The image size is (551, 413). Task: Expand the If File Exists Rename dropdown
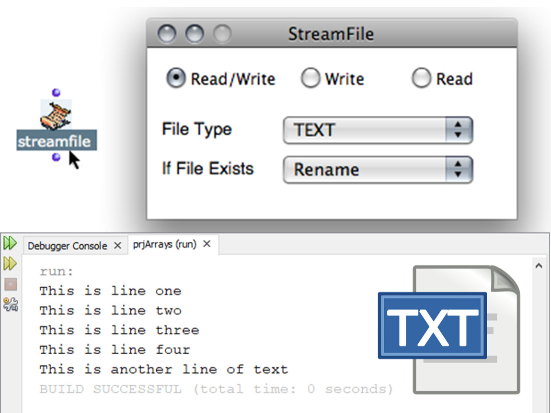[x=378, y=170]
